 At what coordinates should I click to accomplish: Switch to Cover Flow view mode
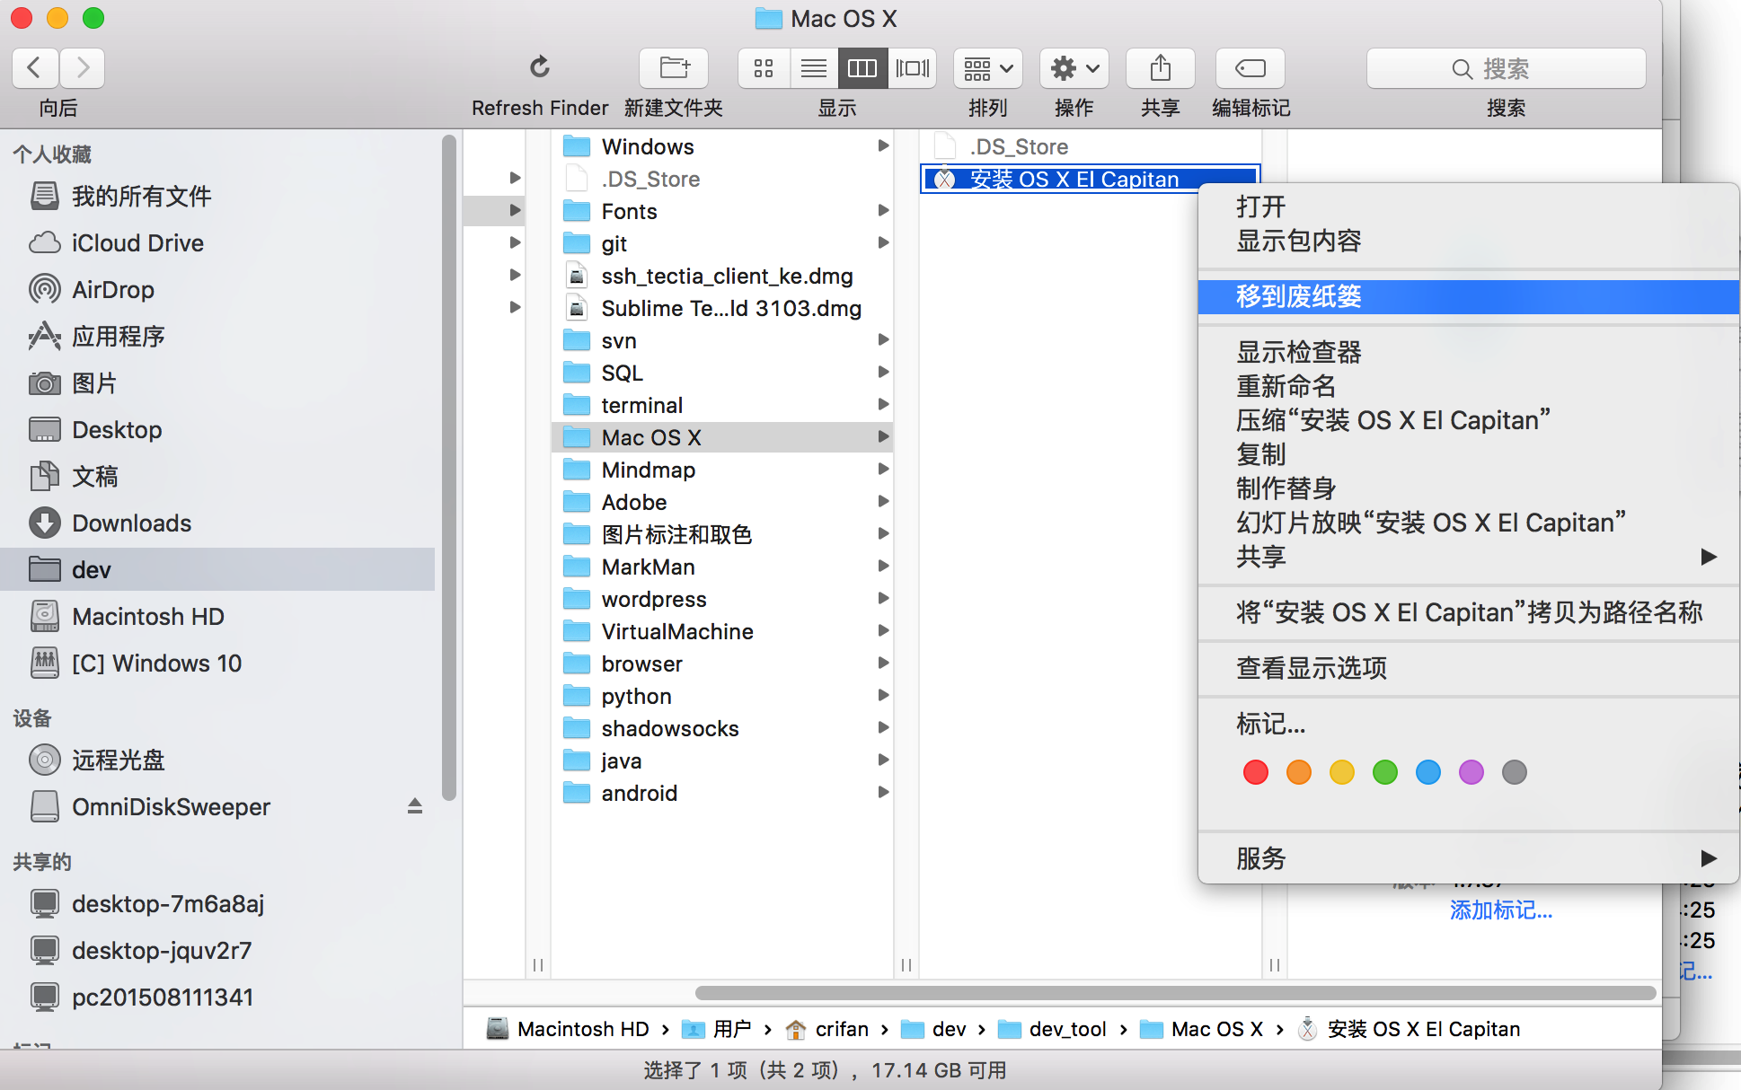913,68
